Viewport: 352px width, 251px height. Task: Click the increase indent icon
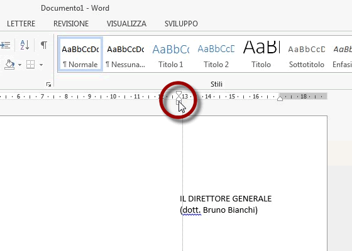click(x=5, y=45)
